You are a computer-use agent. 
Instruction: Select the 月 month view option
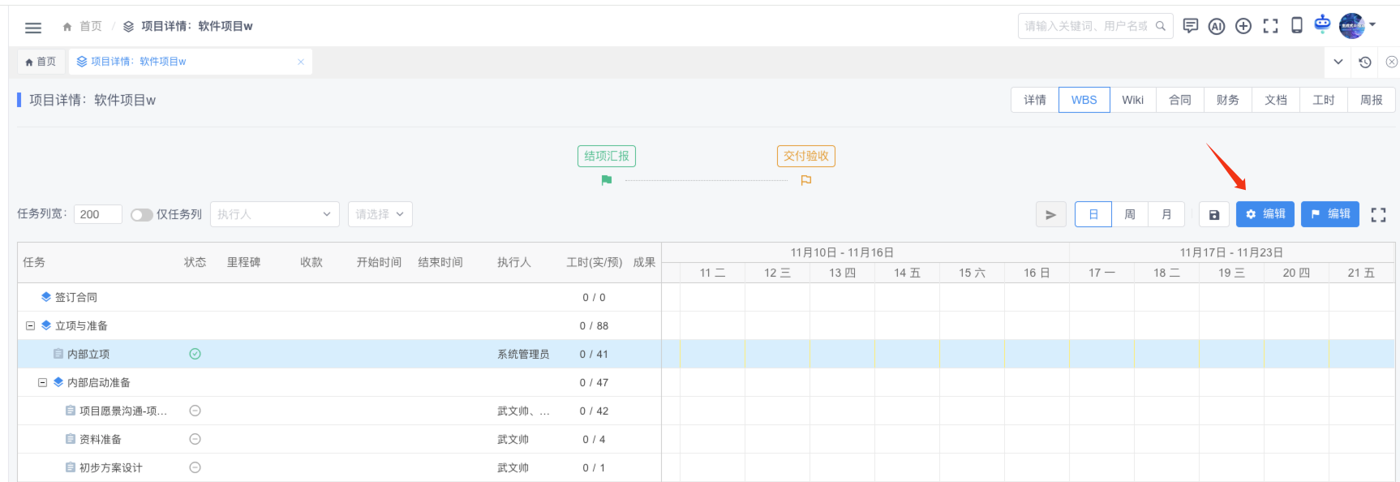(x=1166, y=215)
